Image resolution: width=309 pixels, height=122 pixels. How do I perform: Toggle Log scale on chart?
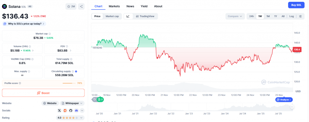(291, 16)
